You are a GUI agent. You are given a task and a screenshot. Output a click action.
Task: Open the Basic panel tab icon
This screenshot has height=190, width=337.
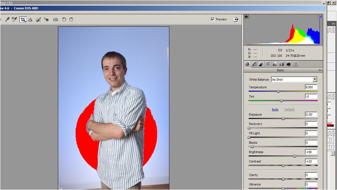[x=247, y=64]
